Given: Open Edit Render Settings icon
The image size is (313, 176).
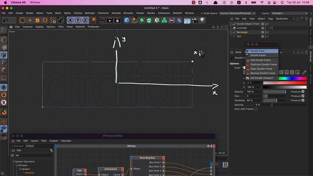Looking at the screenshot, I should (x=117, y=20).
